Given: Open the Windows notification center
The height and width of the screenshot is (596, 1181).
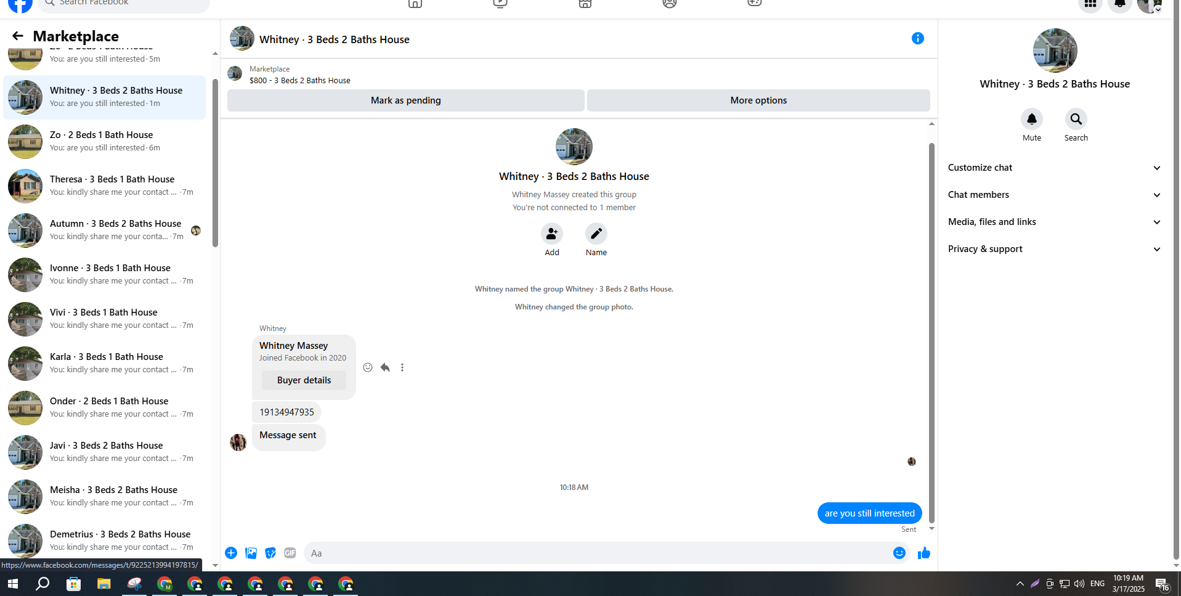Looking at the screenshot, I should [1163, 585].
